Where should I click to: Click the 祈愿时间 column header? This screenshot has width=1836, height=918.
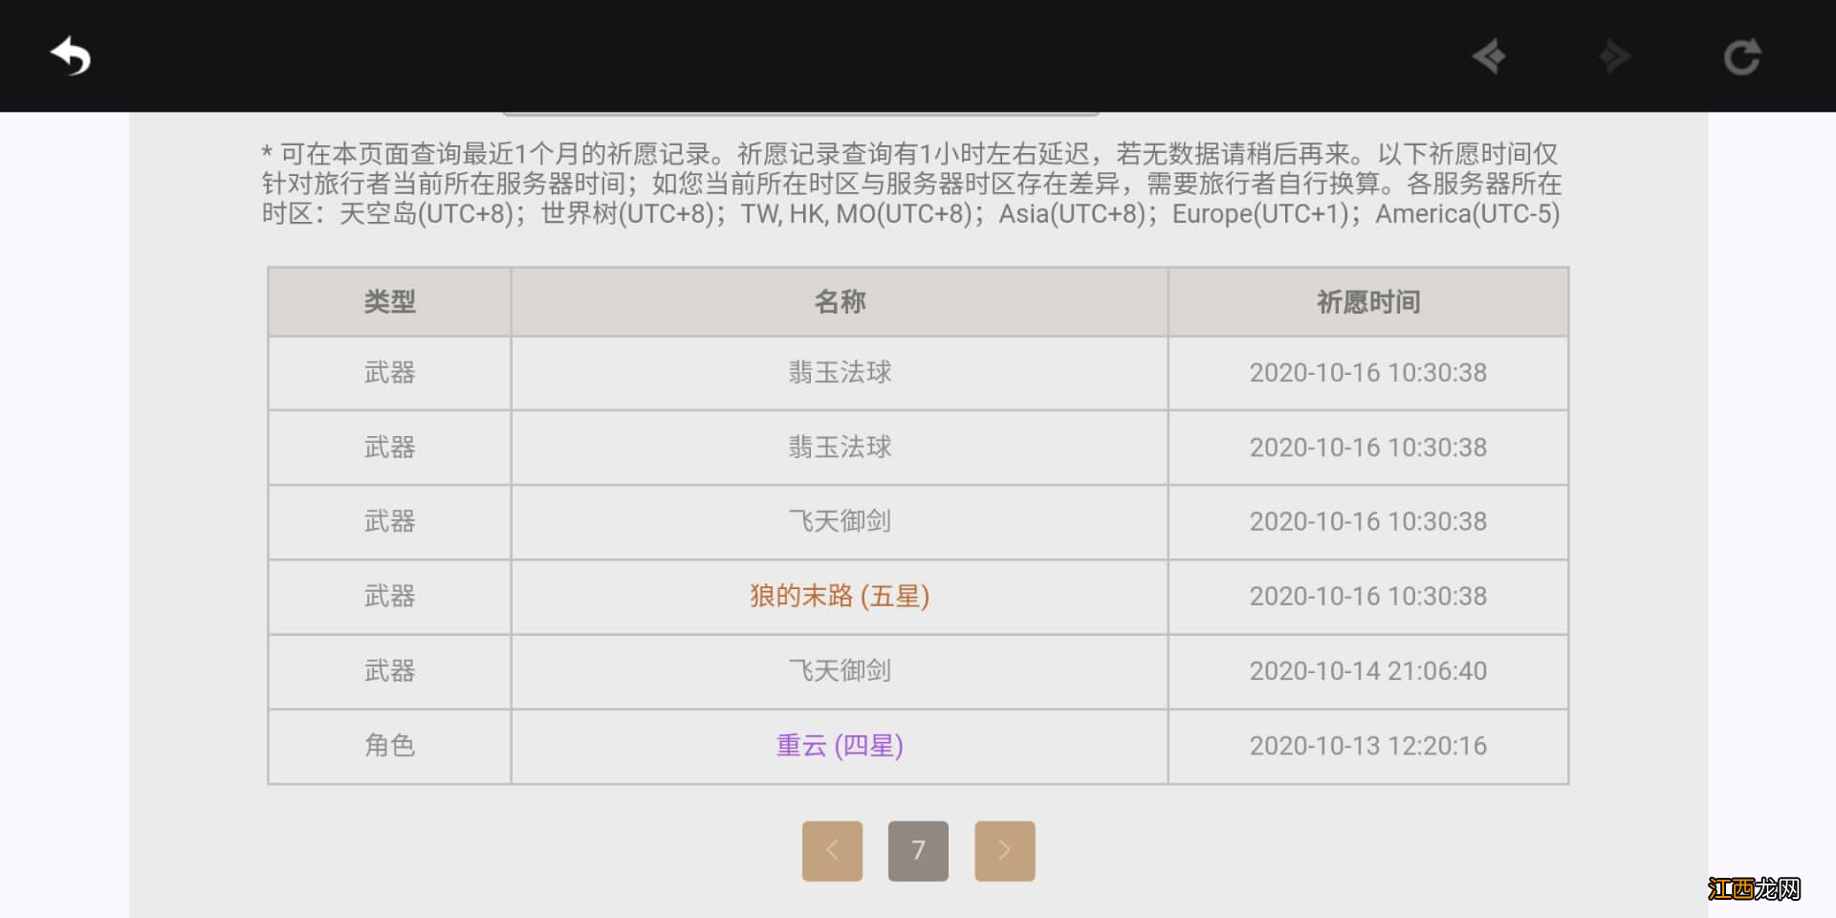click(1368, 302)
